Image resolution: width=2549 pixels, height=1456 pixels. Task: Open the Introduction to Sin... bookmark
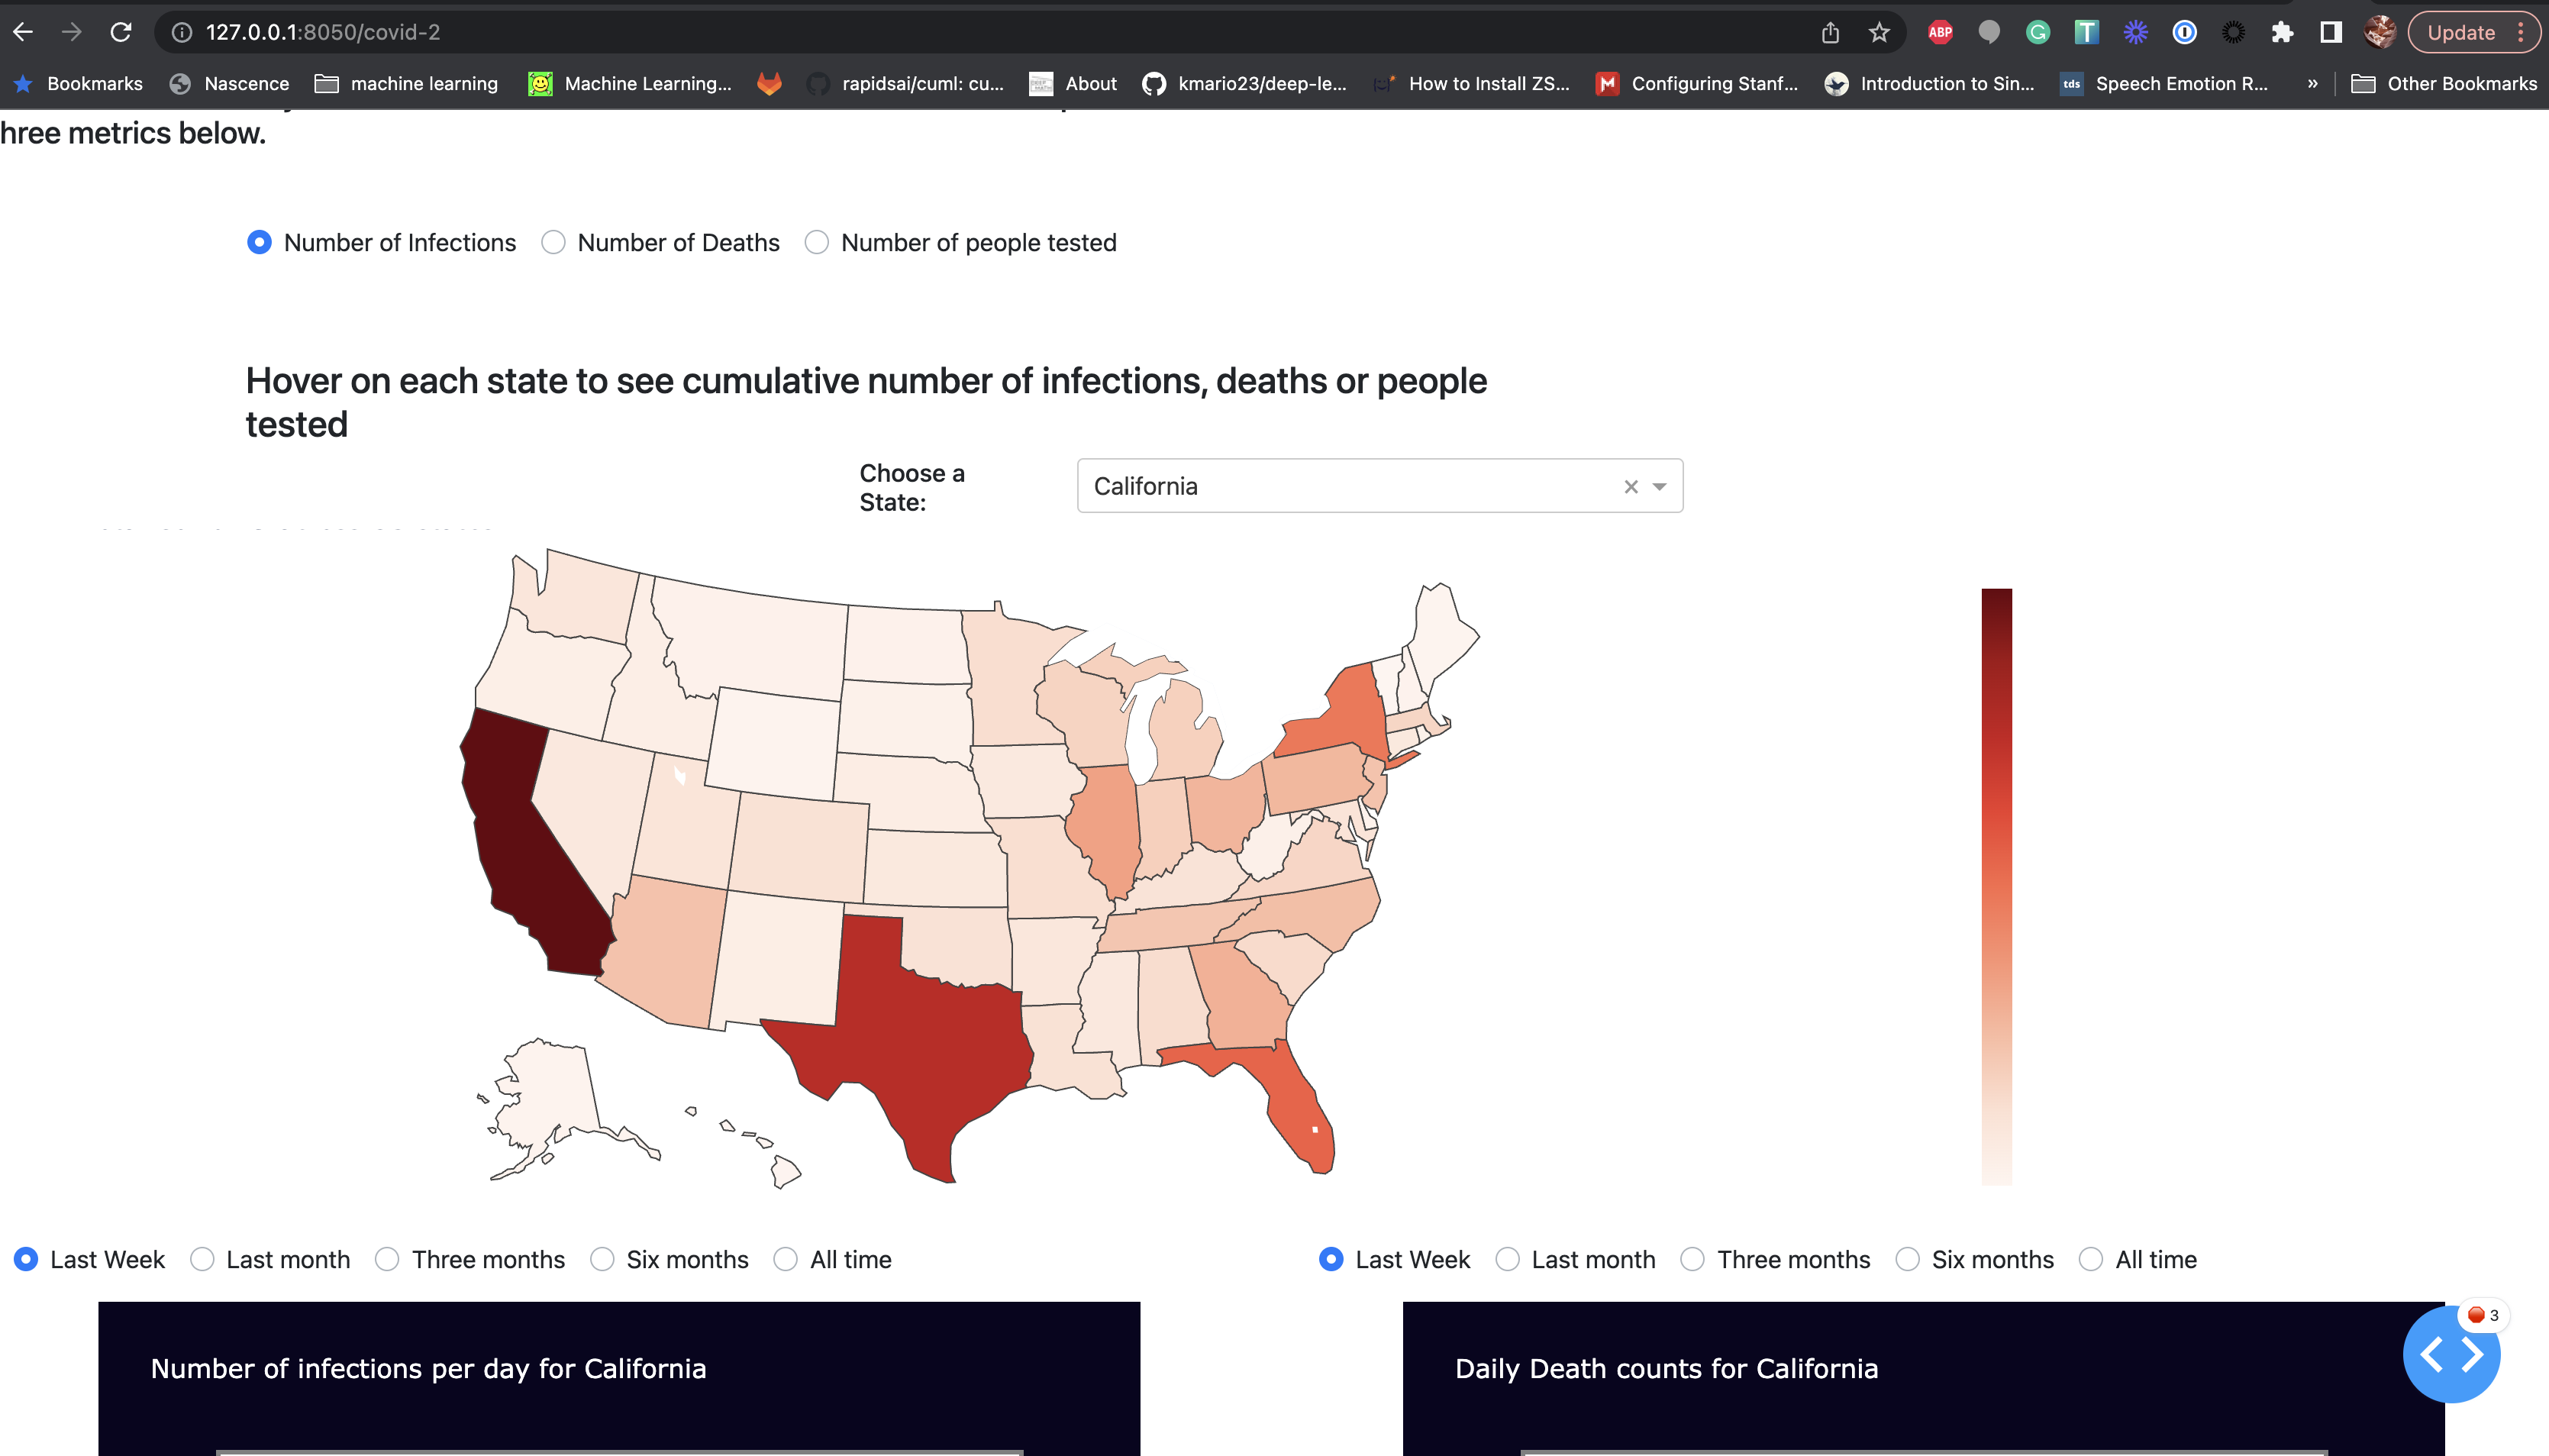pyautogui.click(x=1929, y=84)
